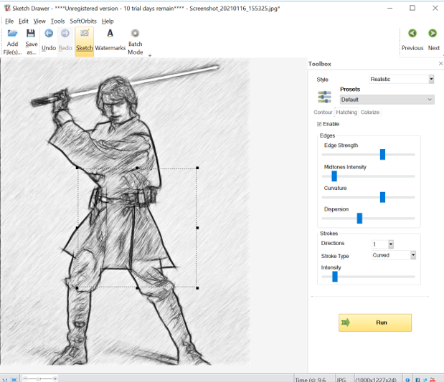Viewport: 444px width, 382px height.
Task: Click the Redo arrow icon
Action: [x=65, y=34]
